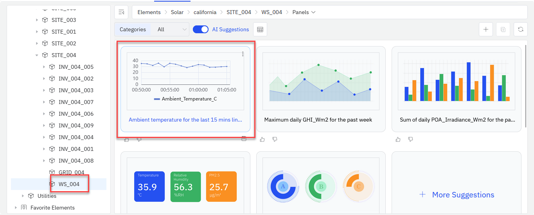Turn off the AI Suggestions toggle

click(x=201, y=29)
